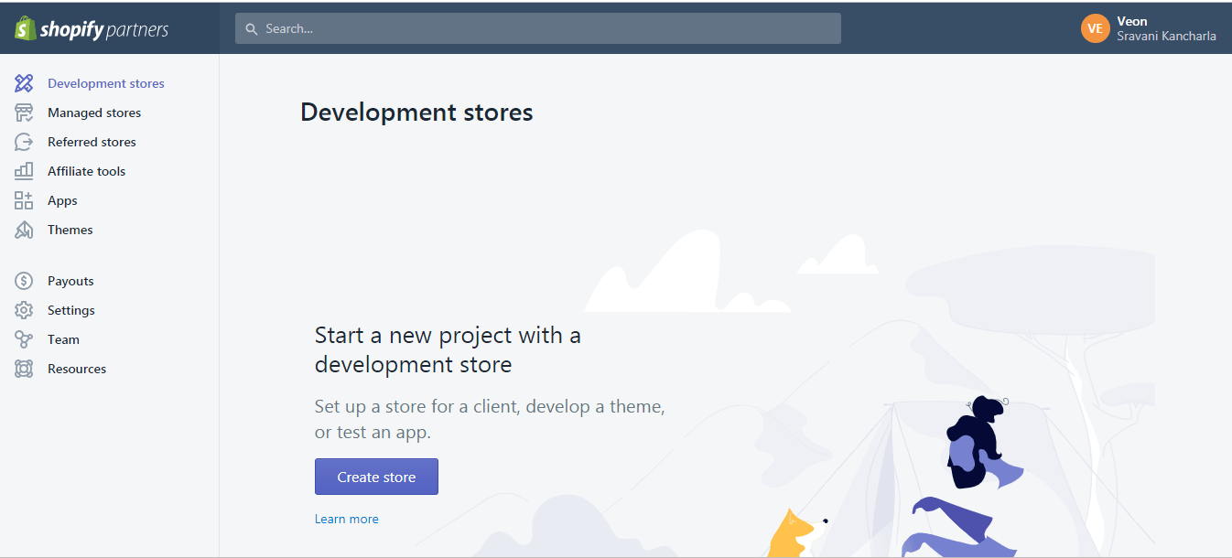Go to the Payouts page
Image resolution: width=1232 pixels, height=558 pixels.
coord(70,281)
